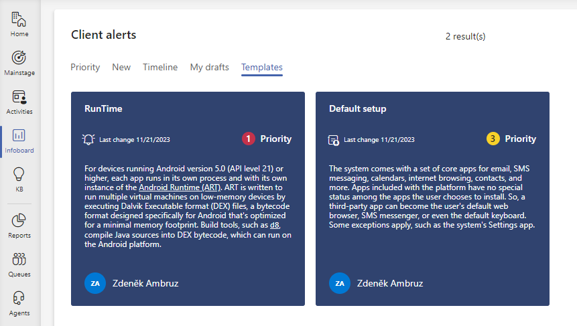Switch to the Priority tab
Screen dimensions: 577x326
(x=85, y=67)
